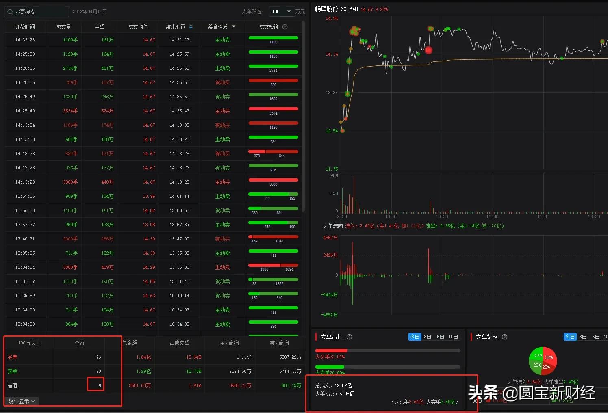Click the 684手 volume cell

tap(72, 139)
